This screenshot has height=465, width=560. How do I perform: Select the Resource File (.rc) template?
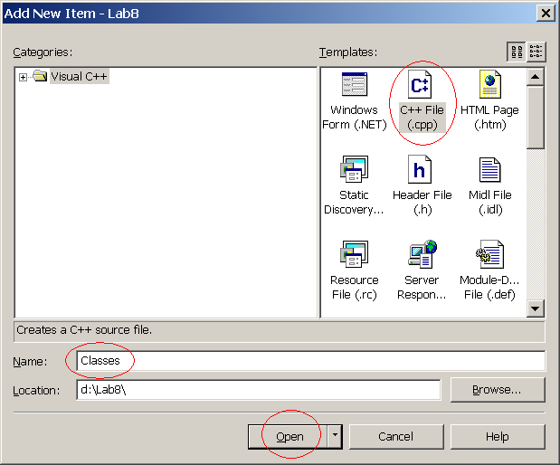[x=354, y=270]
